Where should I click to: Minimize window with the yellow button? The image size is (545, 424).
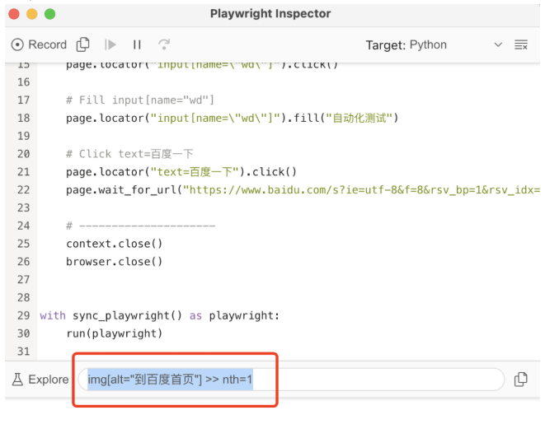32,14
